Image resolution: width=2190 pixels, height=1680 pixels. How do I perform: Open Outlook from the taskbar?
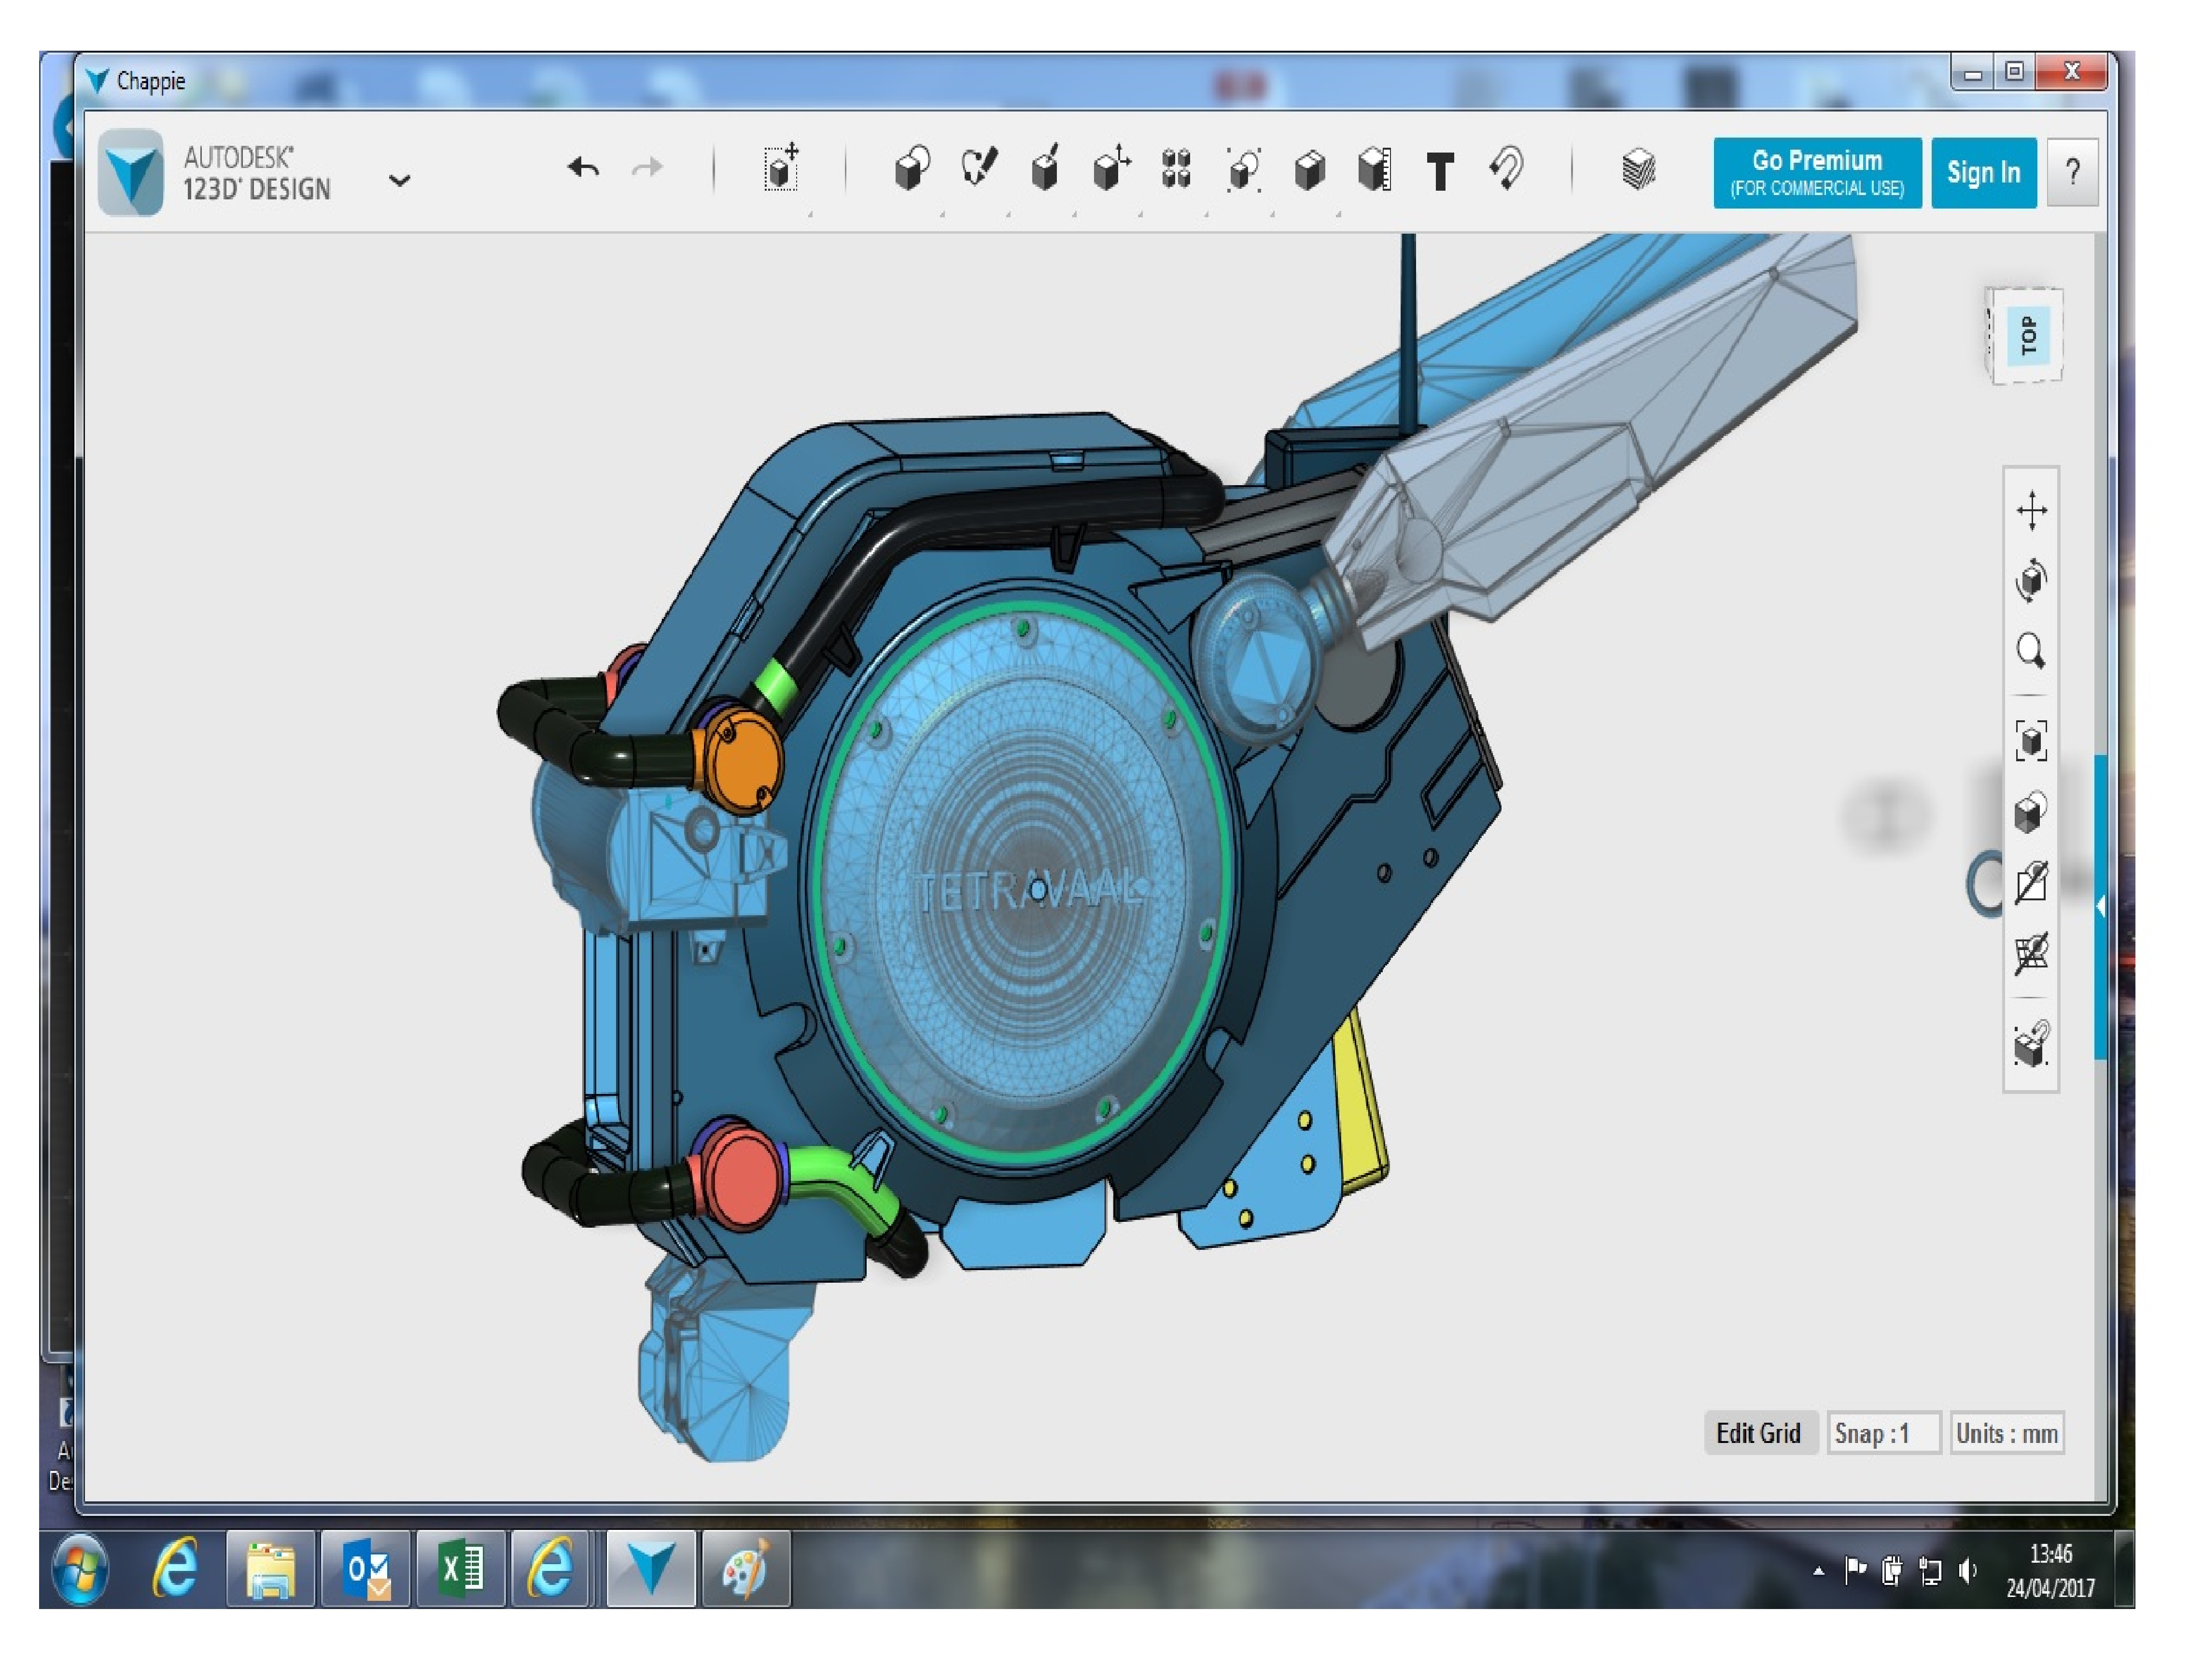click(x=365, y=1569)
